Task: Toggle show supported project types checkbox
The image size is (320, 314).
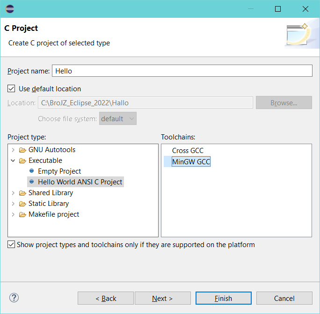Action: [x=11, y=244]
